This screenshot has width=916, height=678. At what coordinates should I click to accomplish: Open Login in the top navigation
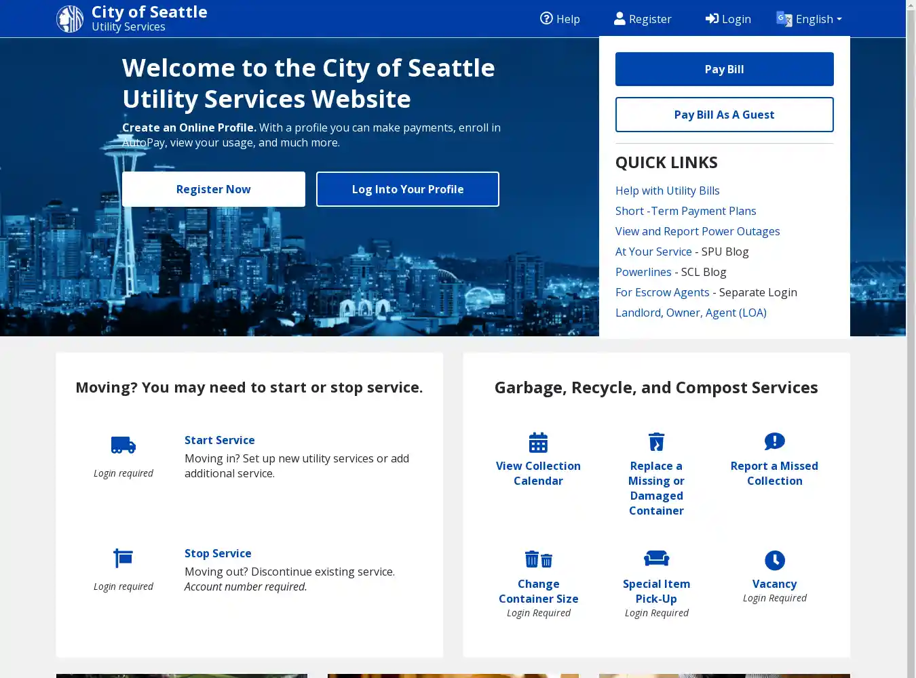(x=728, y=19)
